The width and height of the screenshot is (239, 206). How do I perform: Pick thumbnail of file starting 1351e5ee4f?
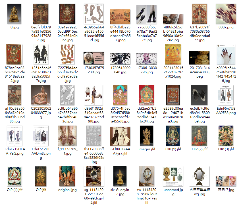(x=41, y=54)
